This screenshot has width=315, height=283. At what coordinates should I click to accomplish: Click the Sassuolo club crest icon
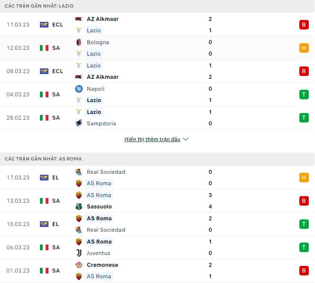[79, 207]
